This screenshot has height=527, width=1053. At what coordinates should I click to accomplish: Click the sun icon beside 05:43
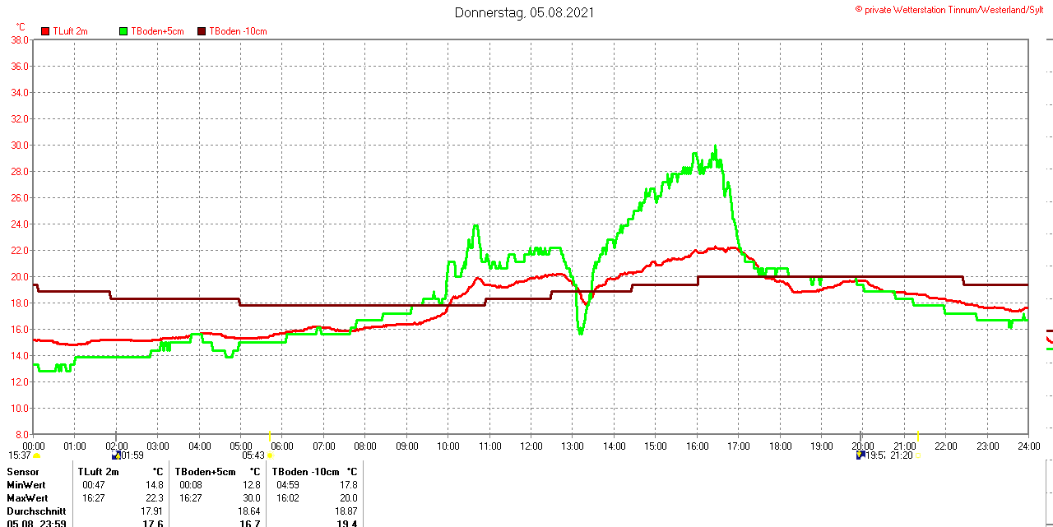click(270, 455)
